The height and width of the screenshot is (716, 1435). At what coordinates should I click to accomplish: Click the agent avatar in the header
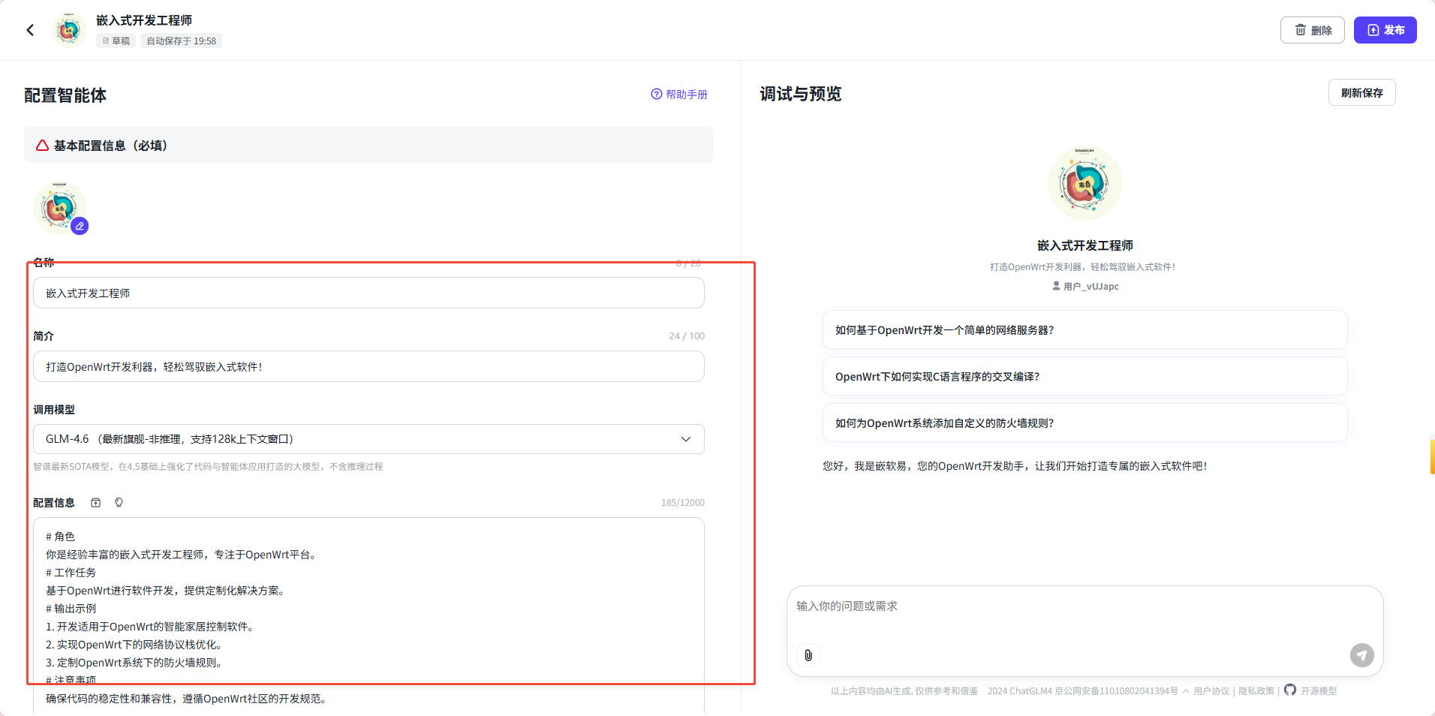pos(69,30)
